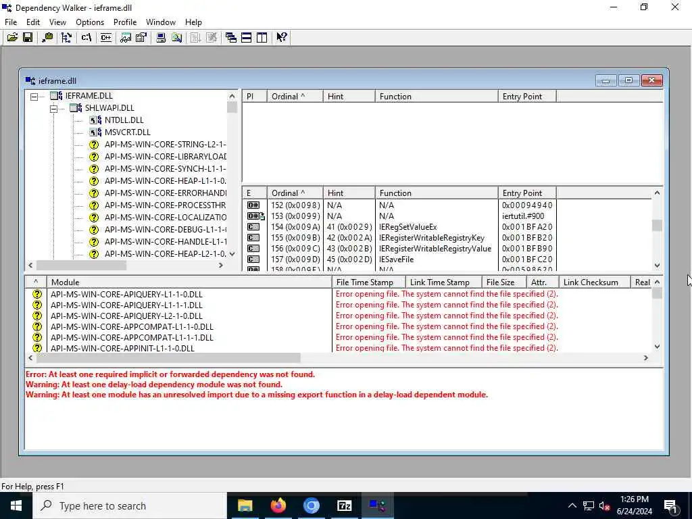
Task: Click question-mark icon beside API-MS-WIN-CORE-LIBRARYLOAD
Action: coord(93,157)
